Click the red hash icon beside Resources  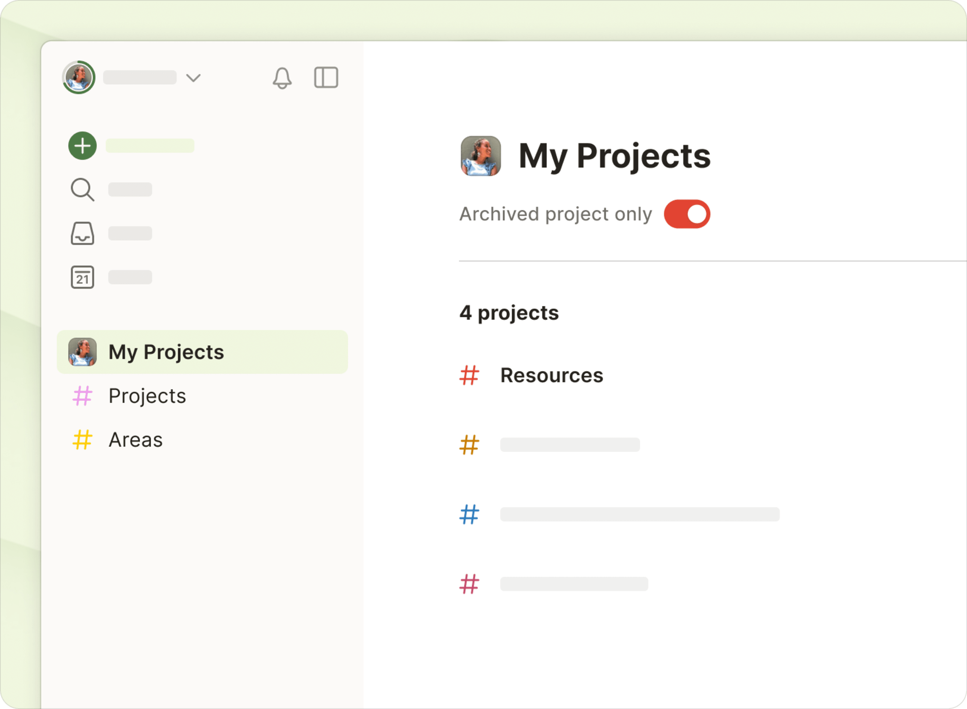pos(469,376)
